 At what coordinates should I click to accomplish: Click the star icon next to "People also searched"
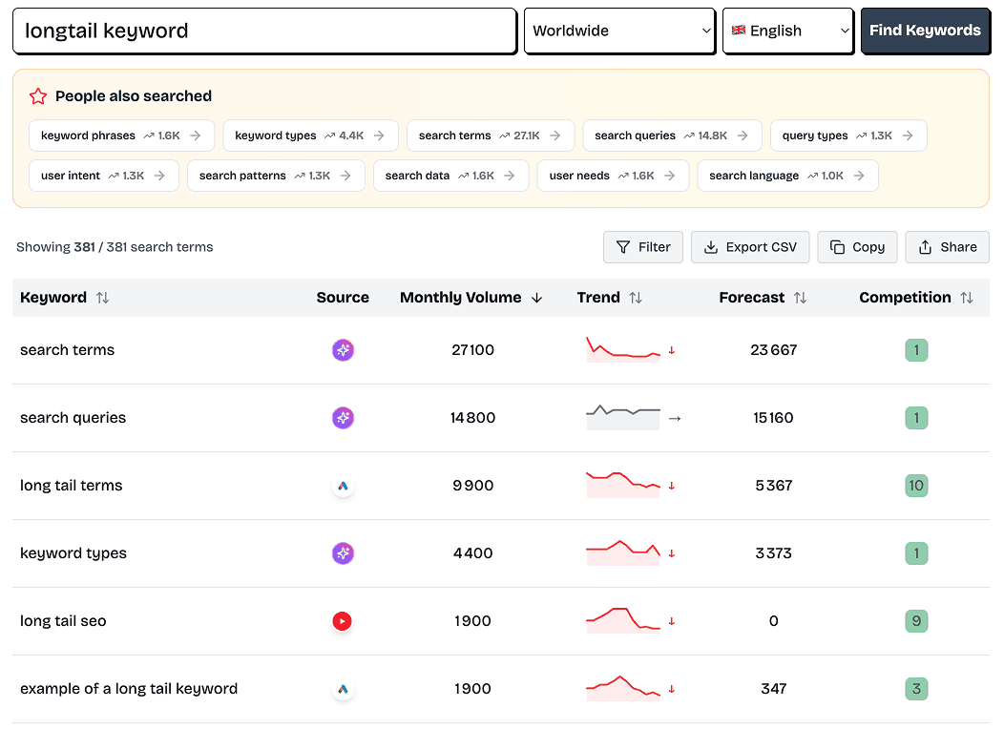pyautogui.click(x=38, y=96)
